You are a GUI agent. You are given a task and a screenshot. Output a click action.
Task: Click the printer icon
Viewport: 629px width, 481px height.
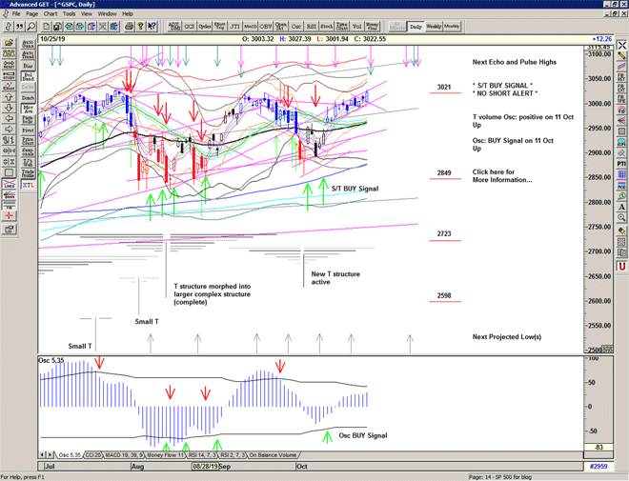pyautogui.click(x=130, y=27)
